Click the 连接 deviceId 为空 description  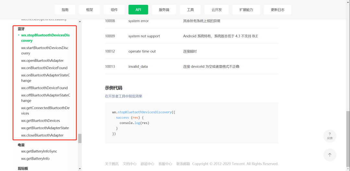click(x=211, y=66)
